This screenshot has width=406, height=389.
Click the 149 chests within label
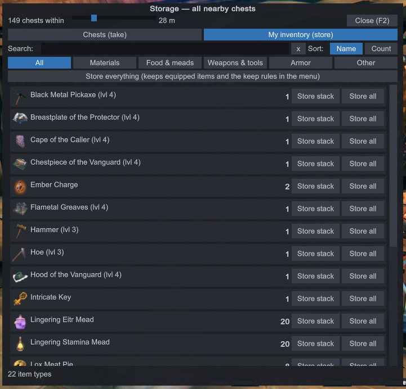[x=36, y=21]
